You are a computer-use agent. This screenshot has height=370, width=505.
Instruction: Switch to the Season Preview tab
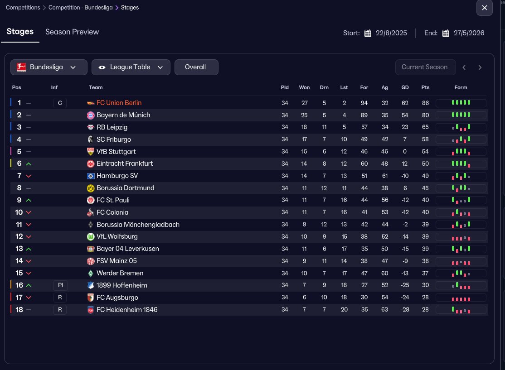pyautogui.click(x=72, y=32)
